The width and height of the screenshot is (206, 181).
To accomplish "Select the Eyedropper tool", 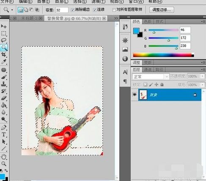I will (3, 62).
